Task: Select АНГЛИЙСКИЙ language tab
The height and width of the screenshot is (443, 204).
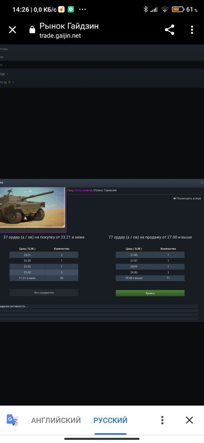Action: pyautogui.click(x=56, y=420)
